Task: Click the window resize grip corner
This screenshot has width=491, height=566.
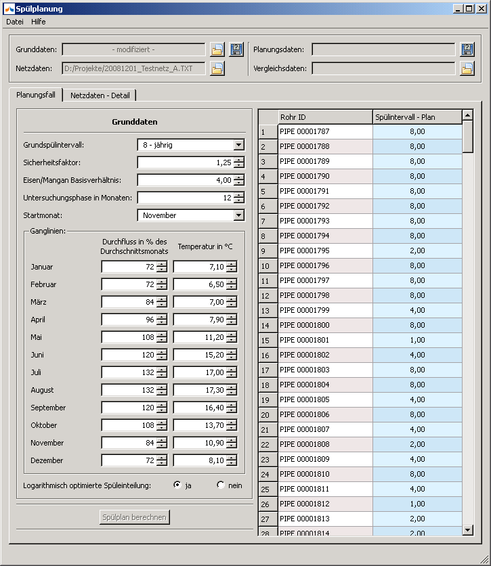Action: pyautogui.click(x=484, y=559)
